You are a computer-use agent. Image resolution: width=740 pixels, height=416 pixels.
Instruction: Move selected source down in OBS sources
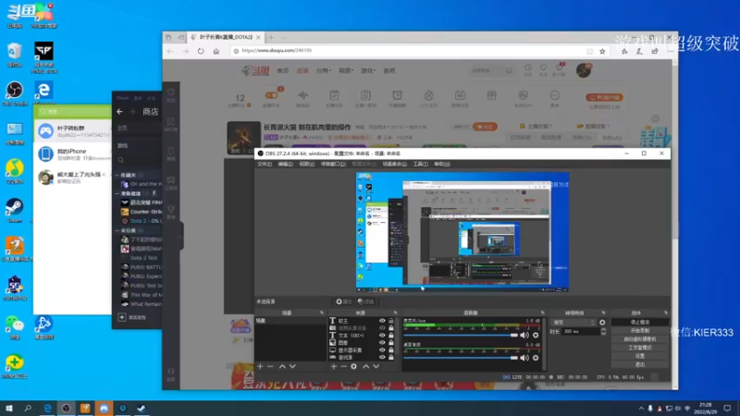pos(376,366)
